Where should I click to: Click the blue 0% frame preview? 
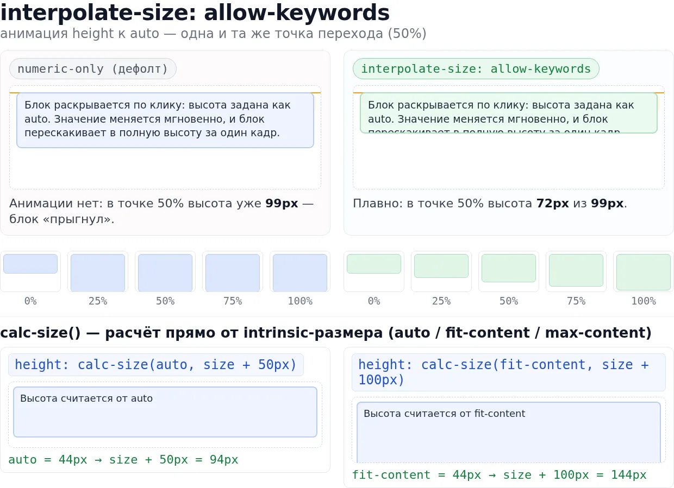click(x=30, y=264)
